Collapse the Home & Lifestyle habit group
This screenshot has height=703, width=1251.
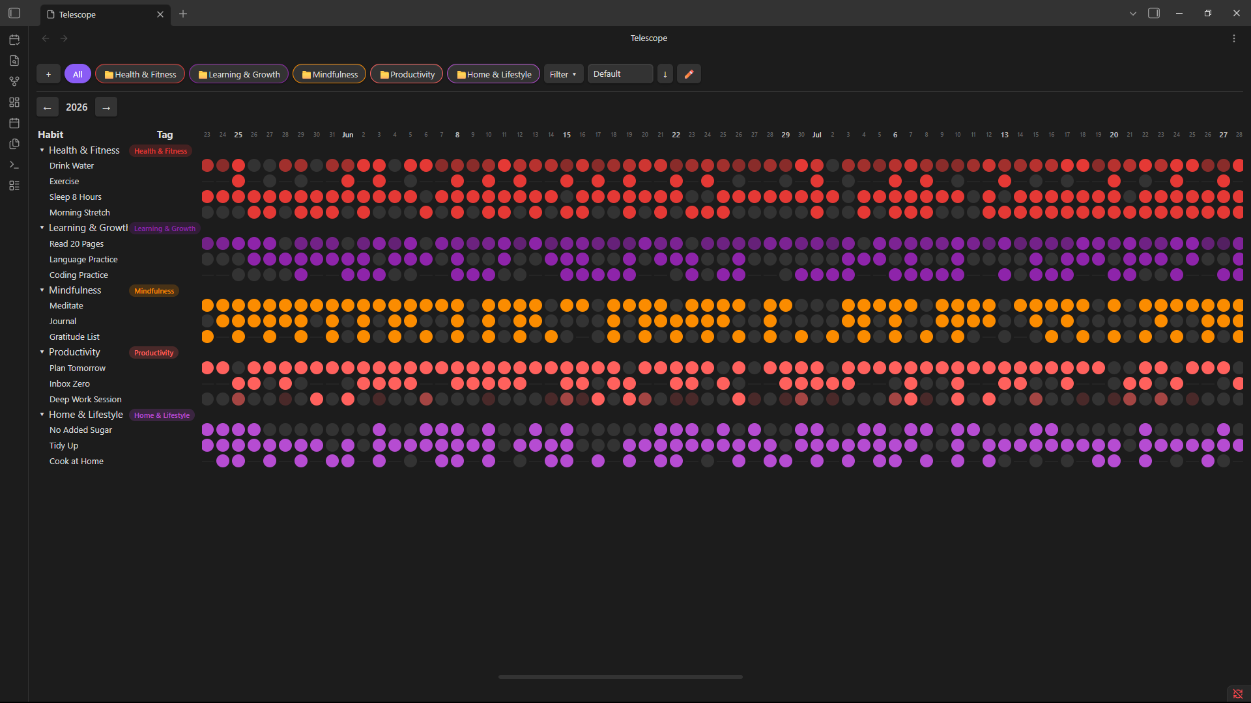pyautogui.click(x=42, y=415)
